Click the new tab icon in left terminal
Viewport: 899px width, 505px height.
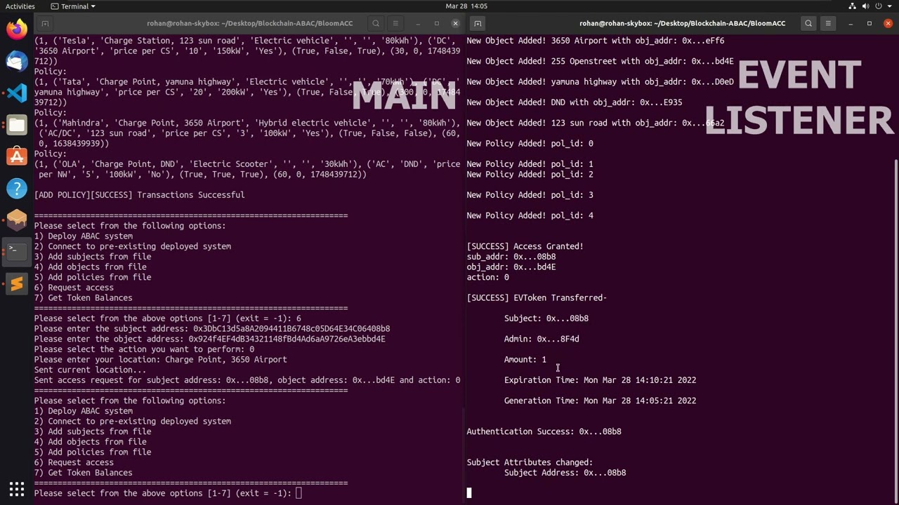point(45,23)
